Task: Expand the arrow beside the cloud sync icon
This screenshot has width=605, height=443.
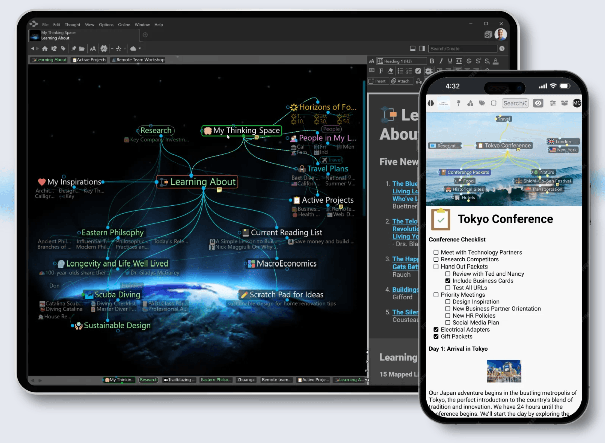Action: [140, 49]
